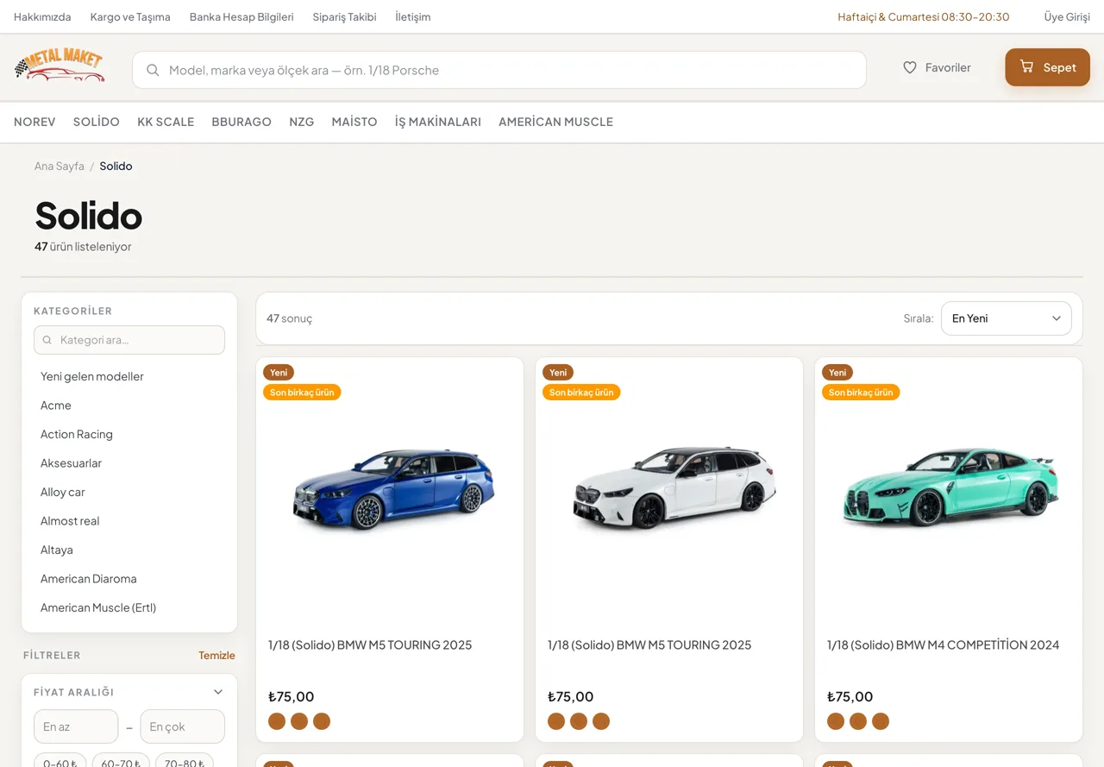Click into the Kategori ara field
This screenshot has height=767, width=1104.
129,340
